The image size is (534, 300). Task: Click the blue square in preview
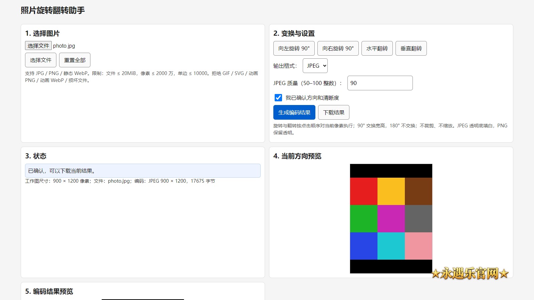[364, 246]
